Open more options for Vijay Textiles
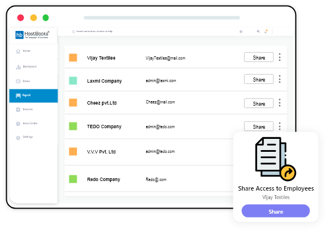The width and height of the screenshot is (331, 235). pyautogui.click(x=280, y=57)
